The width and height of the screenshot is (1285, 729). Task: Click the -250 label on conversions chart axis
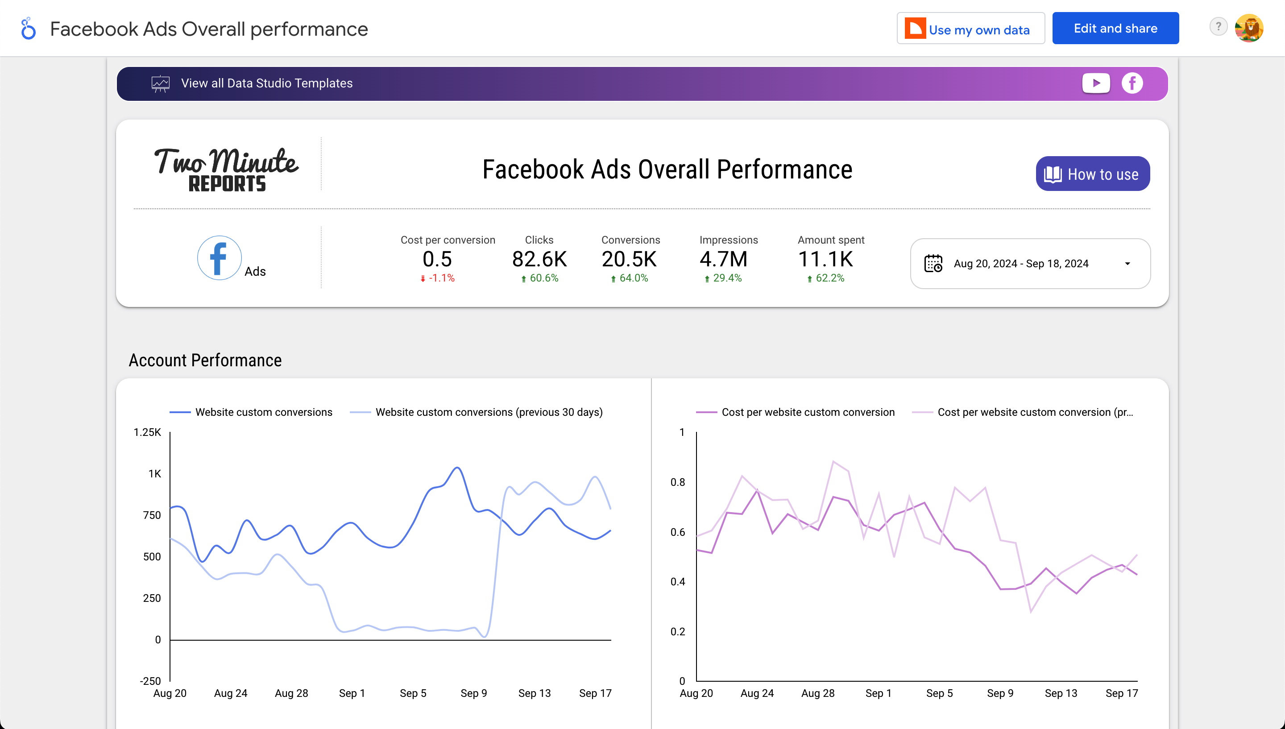click(150, 681)
